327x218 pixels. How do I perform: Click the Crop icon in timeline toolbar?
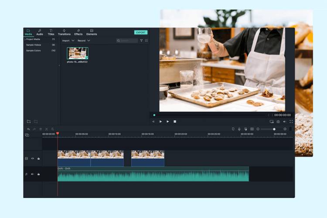[53, 129]
